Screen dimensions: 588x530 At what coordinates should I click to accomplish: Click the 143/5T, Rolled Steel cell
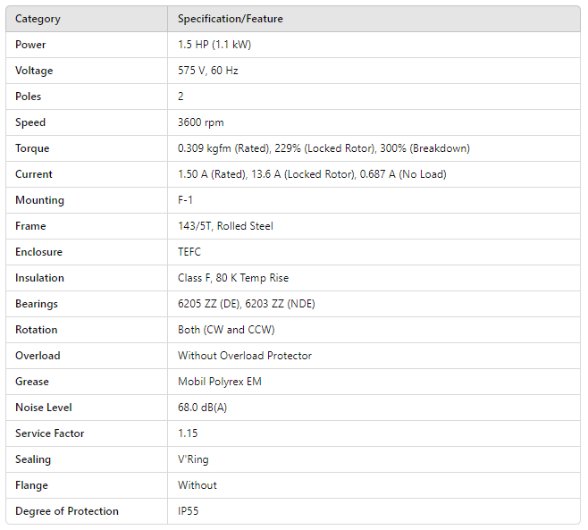(x=225, y=226)
